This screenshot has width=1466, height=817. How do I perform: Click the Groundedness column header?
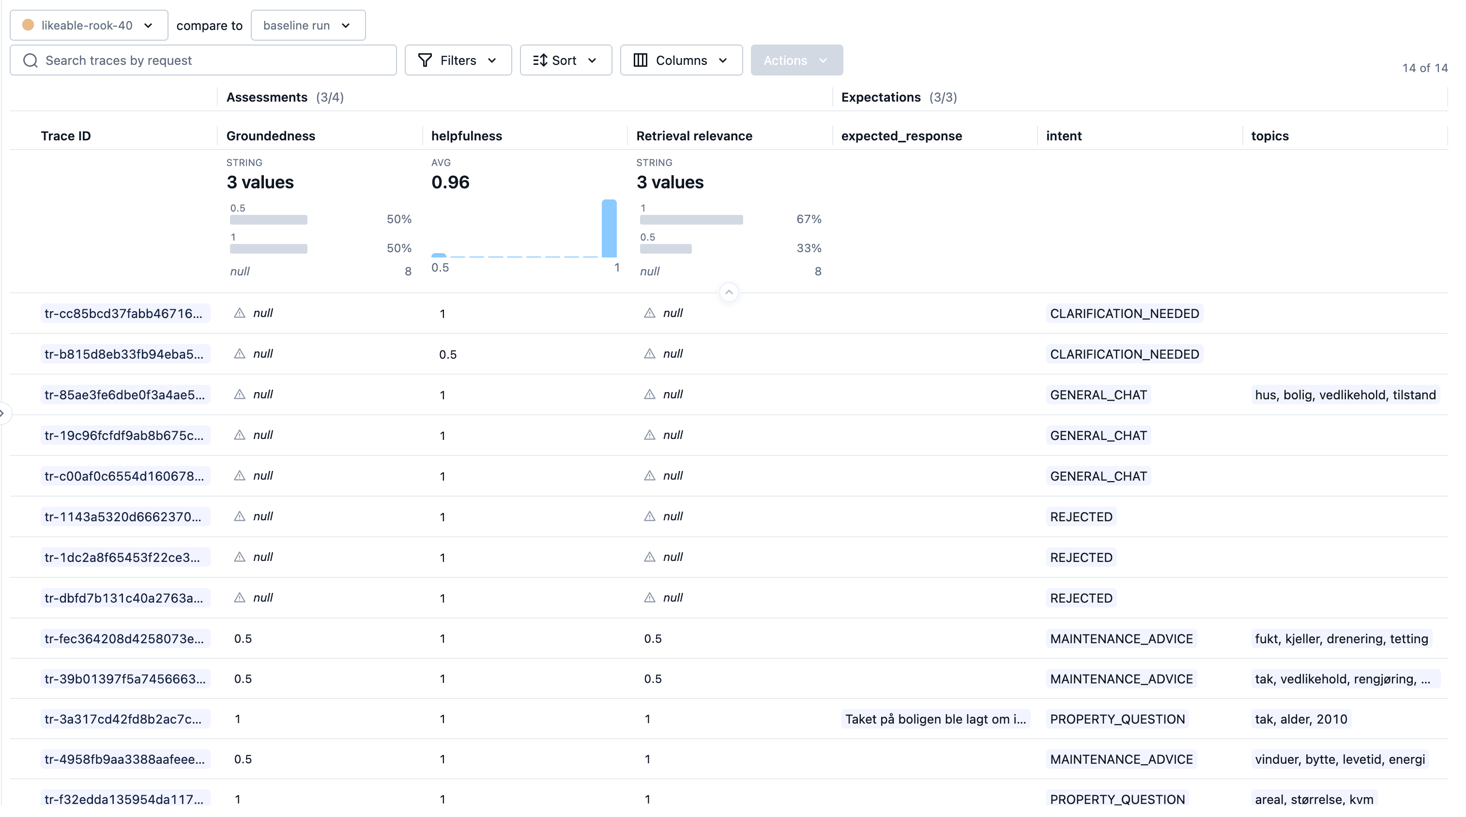(x=271, y=136)
